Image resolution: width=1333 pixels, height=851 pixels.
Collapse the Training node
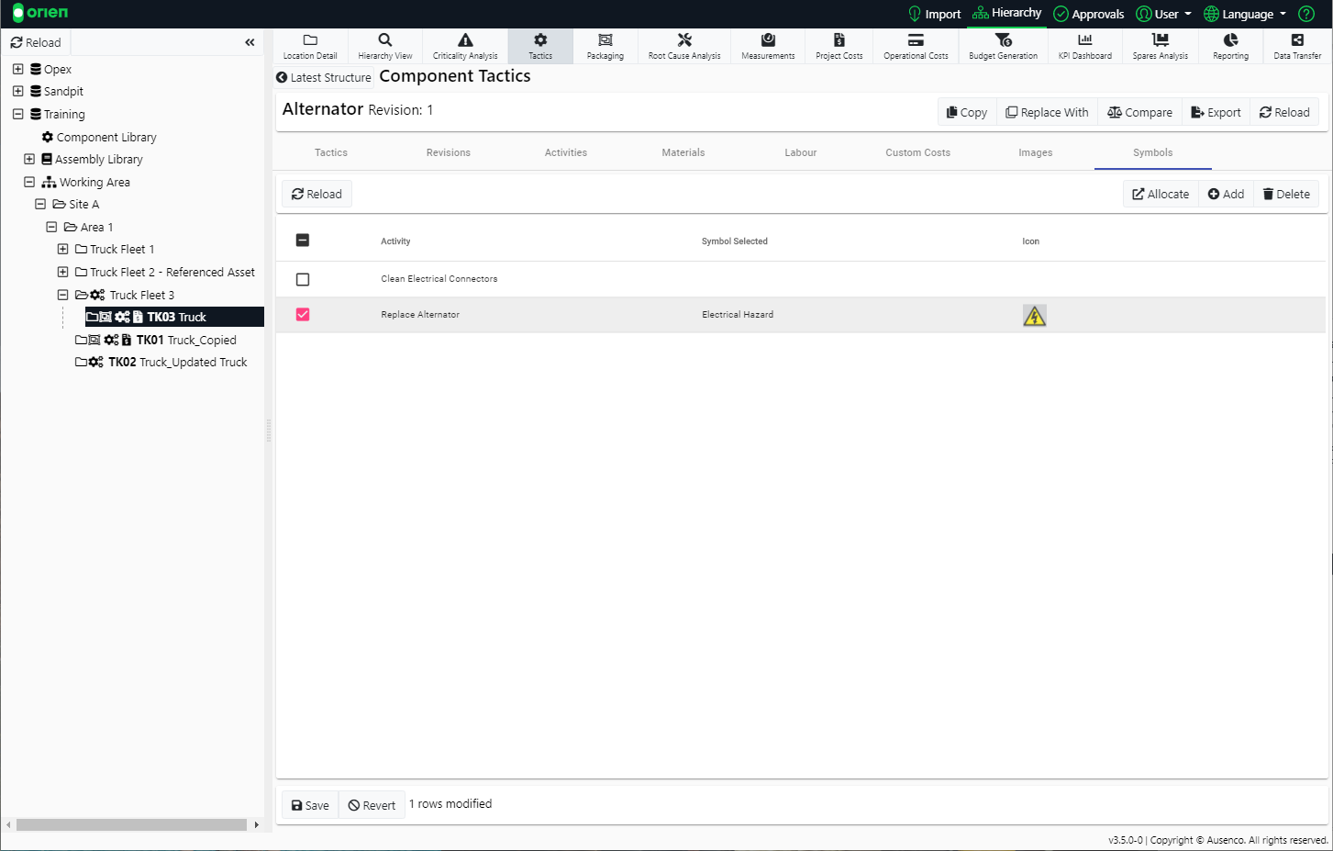[x=17, y=114]
